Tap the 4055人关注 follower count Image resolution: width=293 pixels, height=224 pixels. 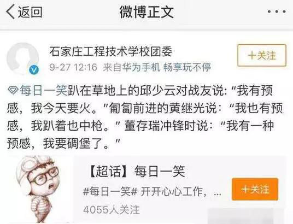(112, 210)
